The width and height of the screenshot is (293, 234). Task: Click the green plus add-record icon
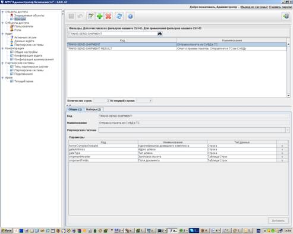click(99, 16)
